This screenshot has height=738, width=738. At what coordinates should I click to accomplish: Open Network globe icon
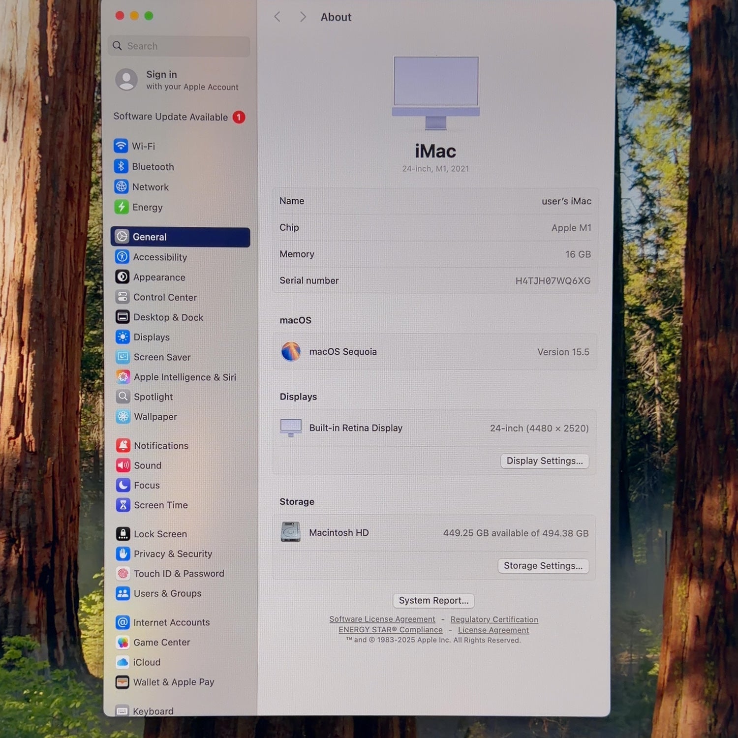(121, 186)
